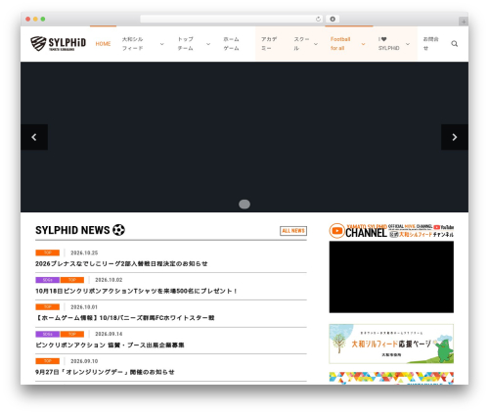Screen dimensions: 489x414
Task: Open the お問合せ menu item
Action: click(430, 44)
